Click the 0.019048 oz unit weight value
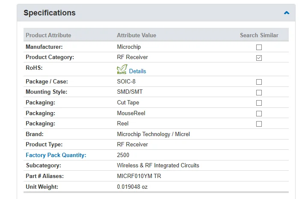 132,187
